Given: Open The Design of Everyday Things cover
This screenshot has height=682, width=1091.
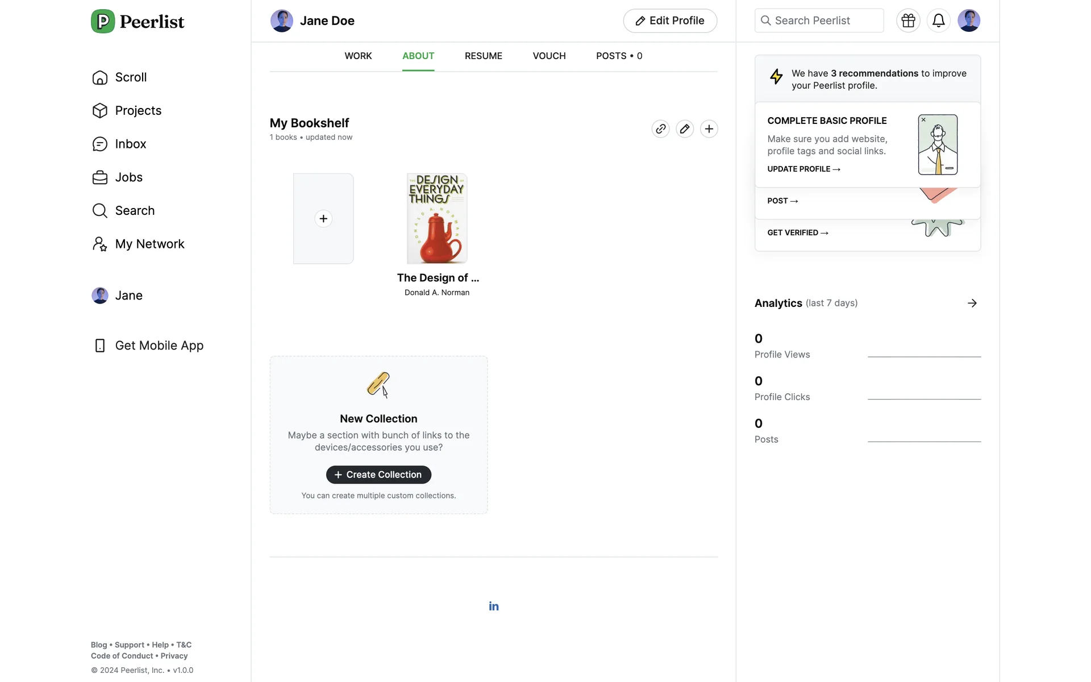Looking at the screenshot, I should (437, 219).
